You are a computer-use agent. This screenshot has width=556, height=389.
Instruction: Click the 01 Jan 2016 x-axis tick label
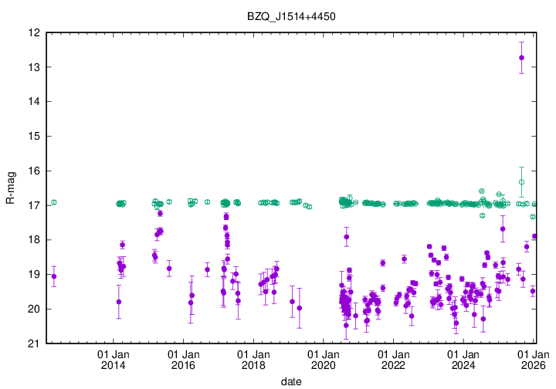183,360
